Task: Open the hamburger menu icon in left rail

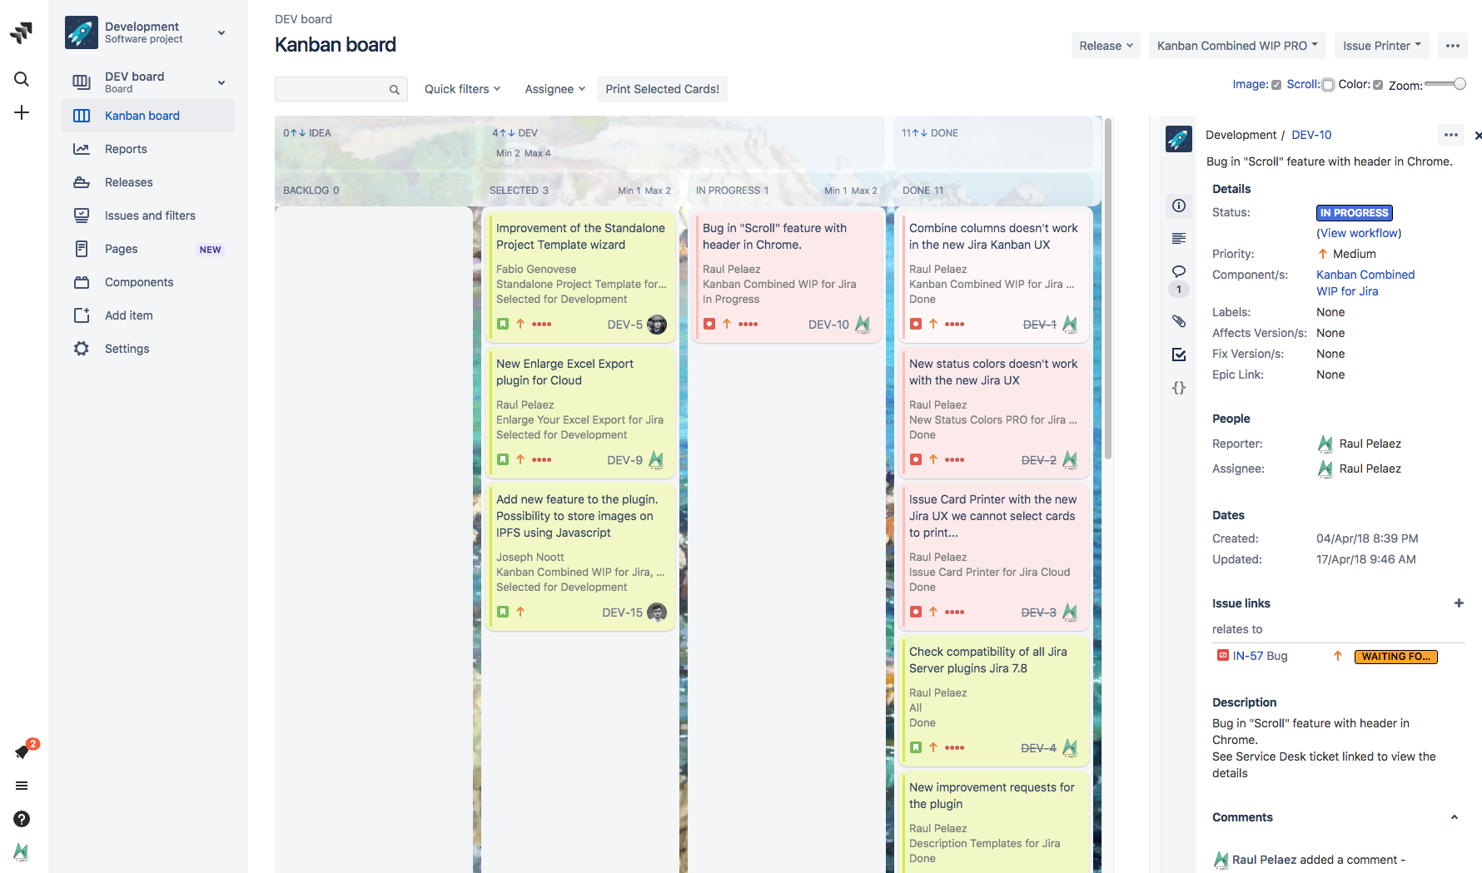Action: (x=22, y=786)
